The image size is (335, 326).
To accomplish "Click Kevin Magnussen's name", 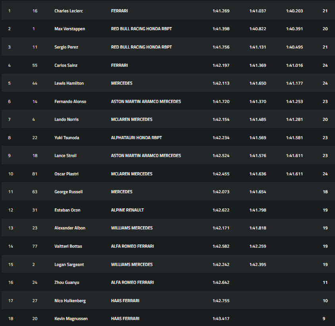I will [71, 318].
